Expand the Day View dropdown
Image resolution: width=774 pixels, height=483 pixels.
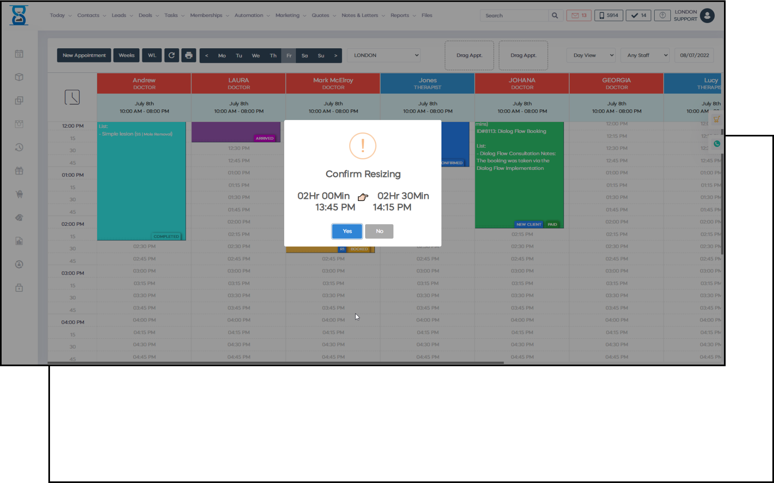click(x=591, y=56)
